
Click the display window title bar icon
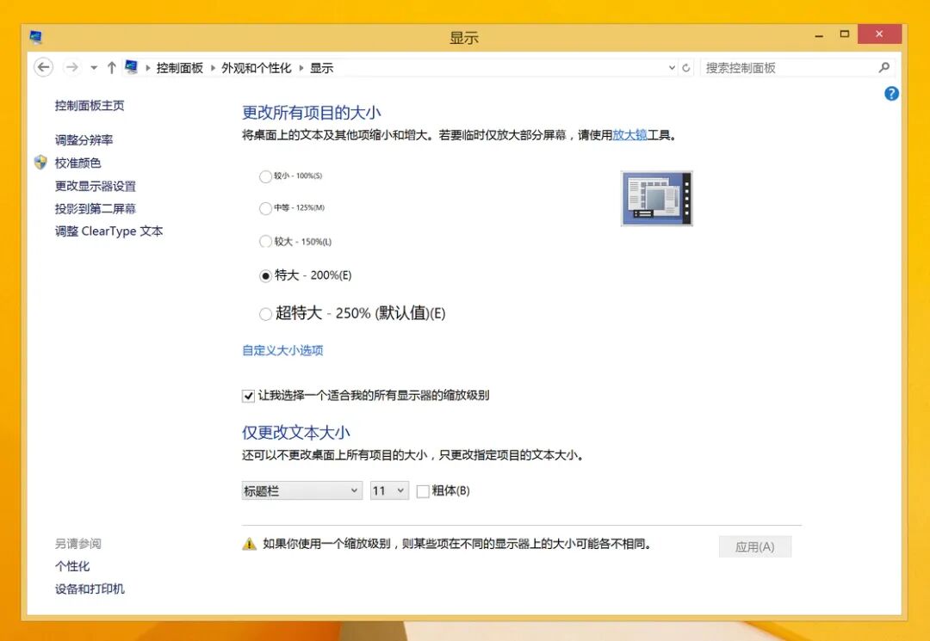[x=36, y=37]
